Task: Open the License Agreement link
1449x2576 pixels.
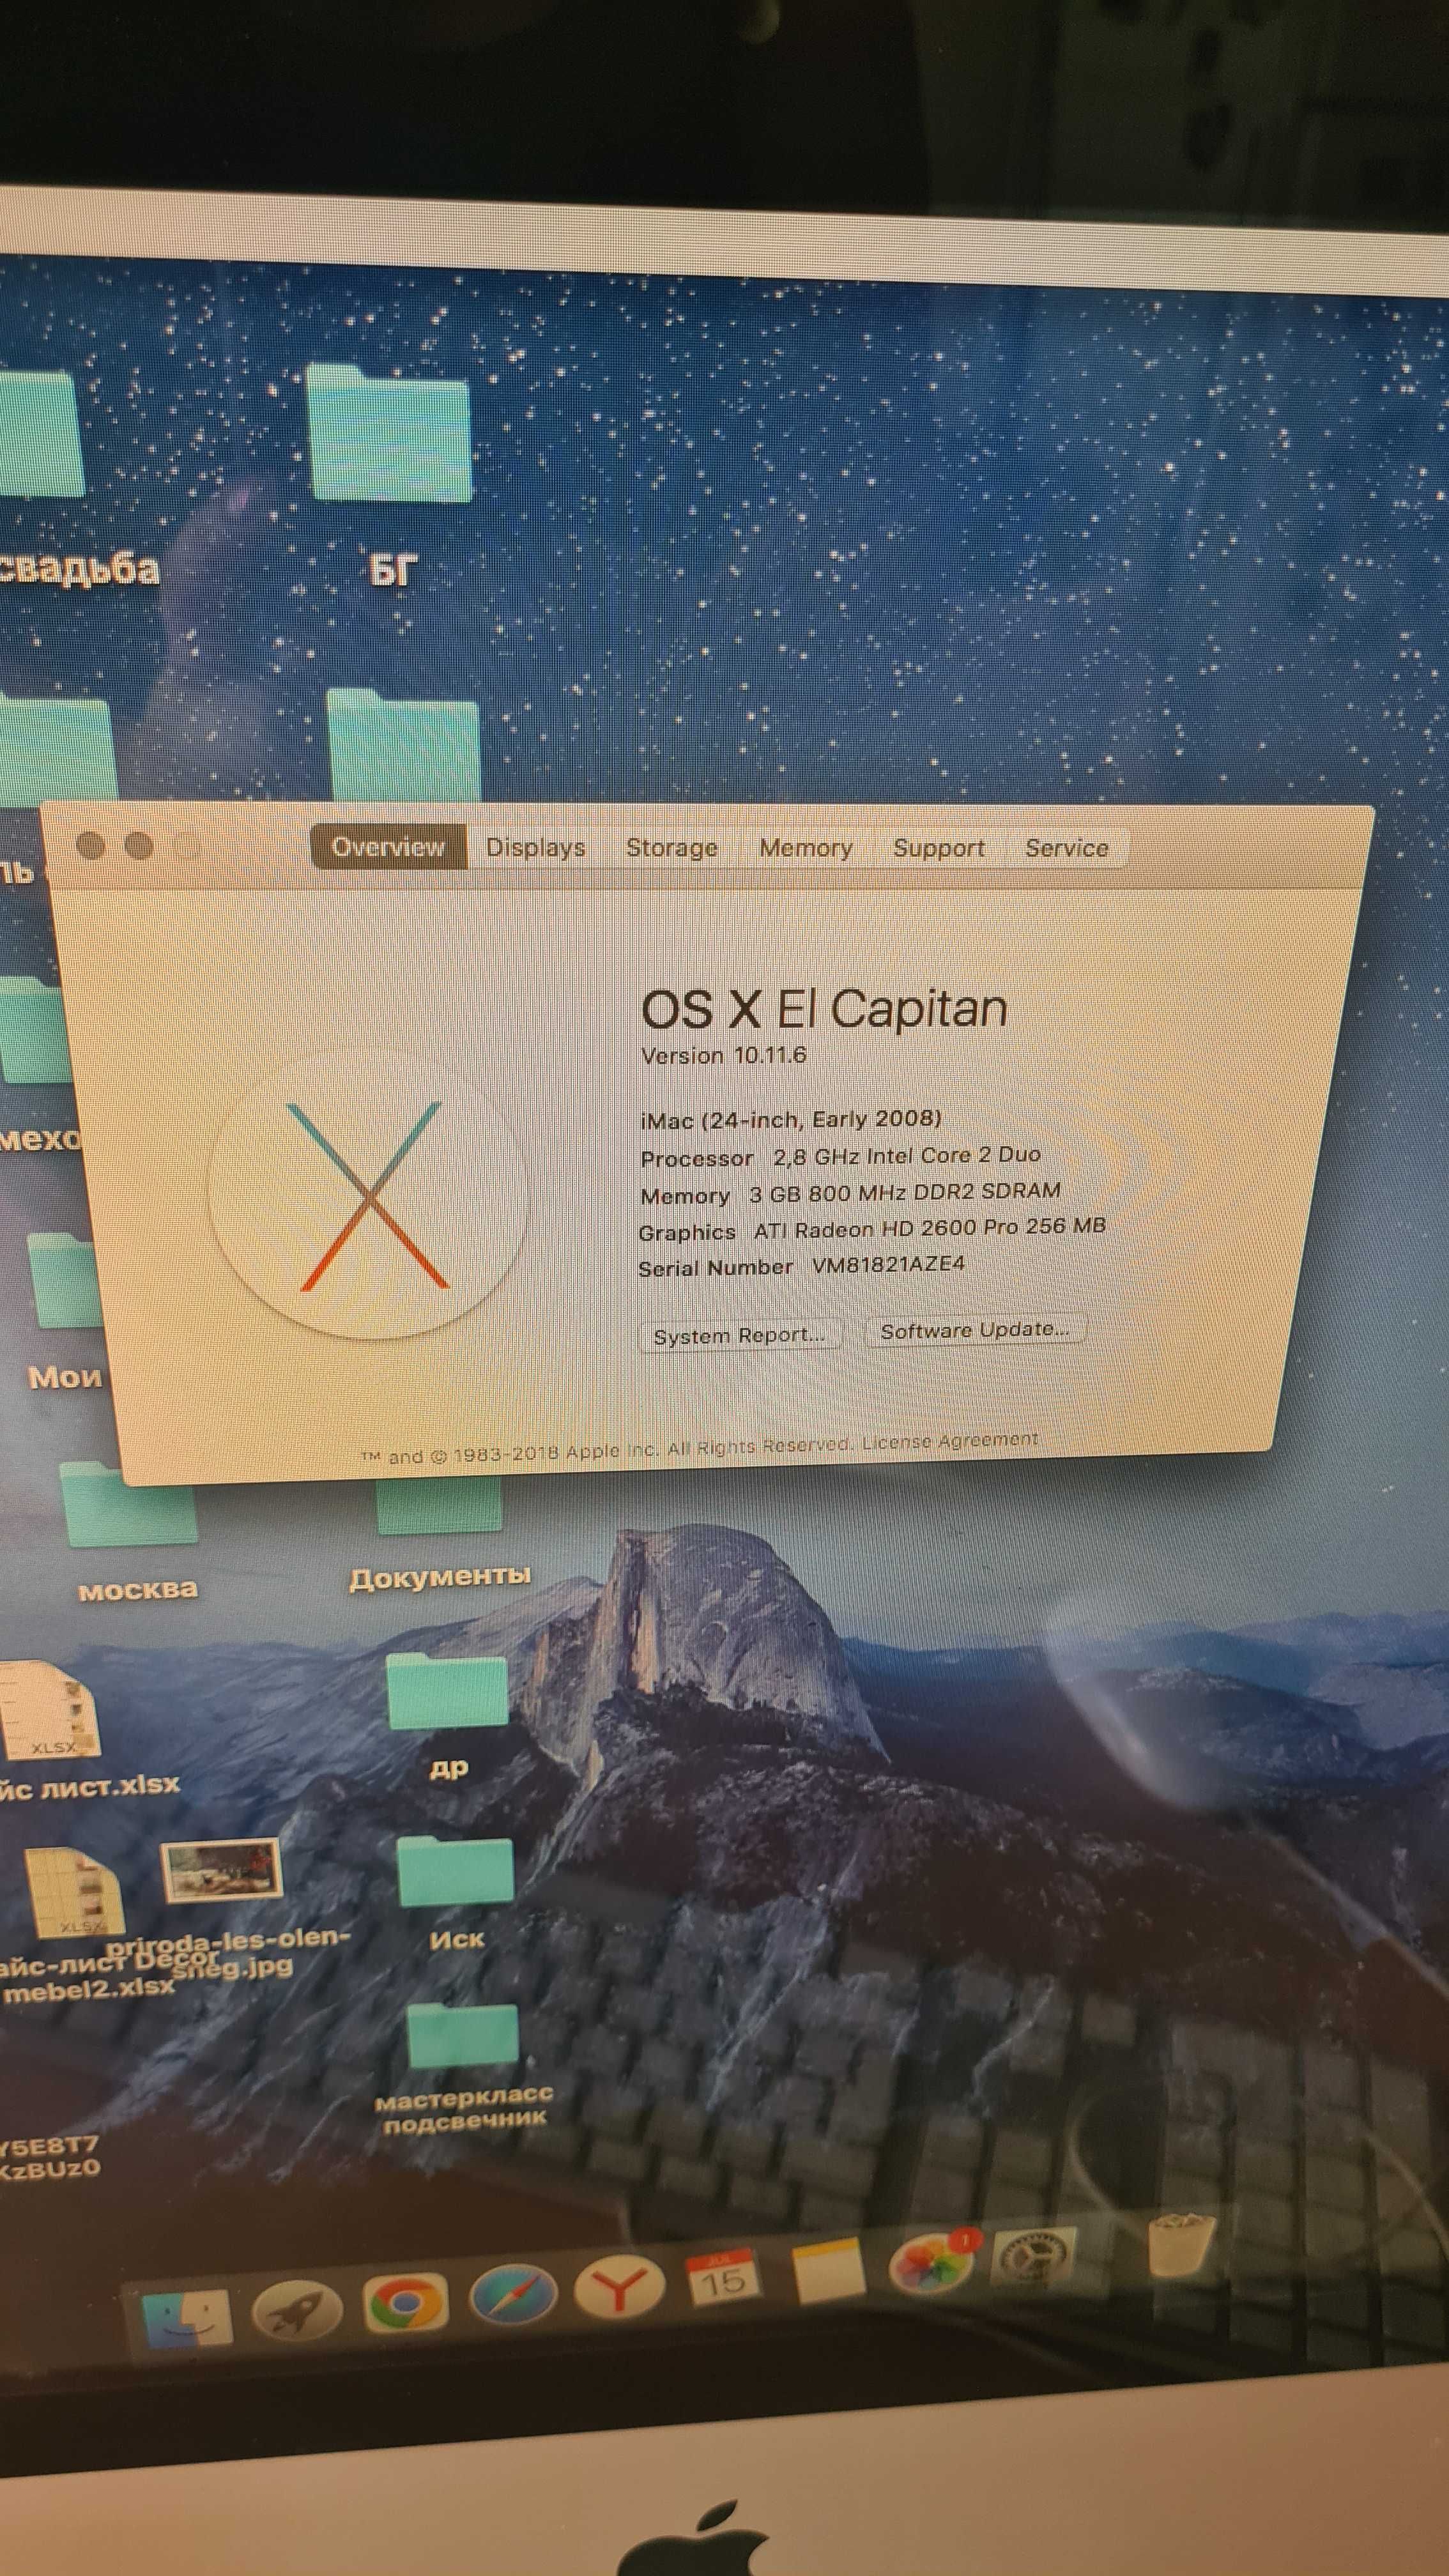Action: point(950,1440)
